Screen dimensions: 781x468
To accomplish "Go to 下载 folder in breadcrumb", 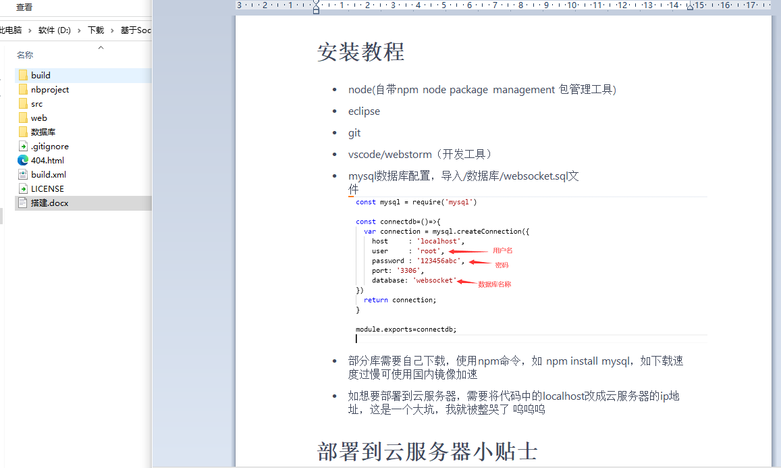I will tap(96, 30).
